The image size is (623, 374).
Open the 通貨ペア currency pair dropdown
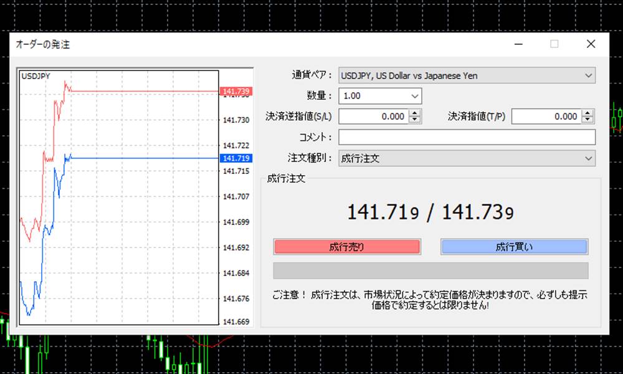tap(466, 75)
